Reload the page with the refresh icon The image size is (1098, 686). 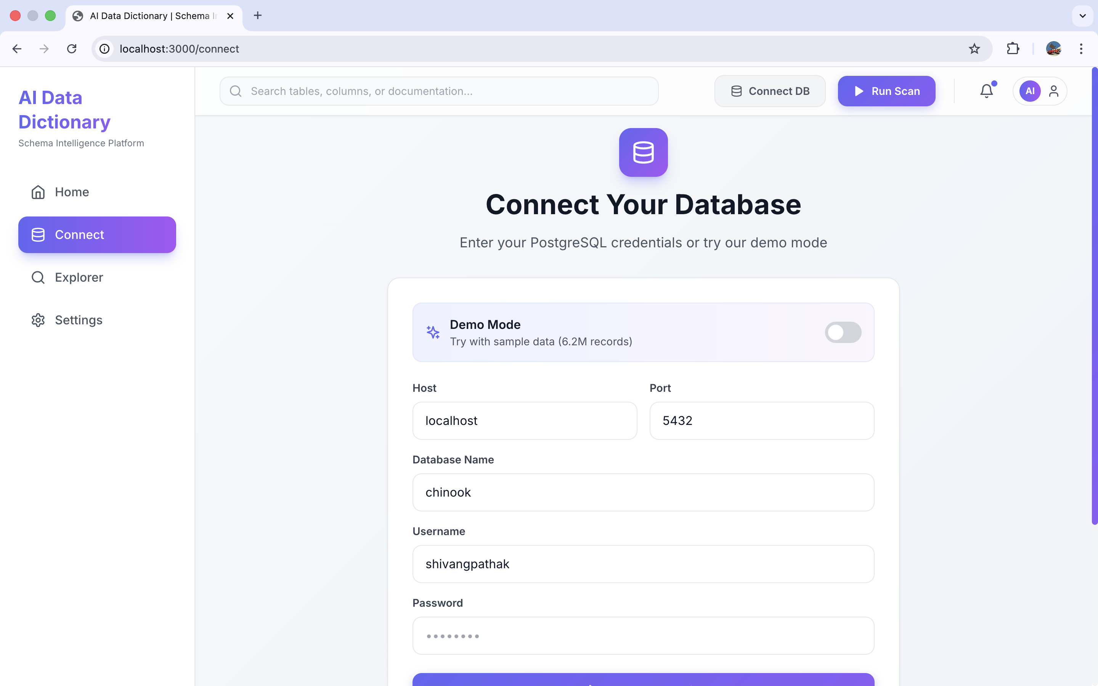[72, 48]
